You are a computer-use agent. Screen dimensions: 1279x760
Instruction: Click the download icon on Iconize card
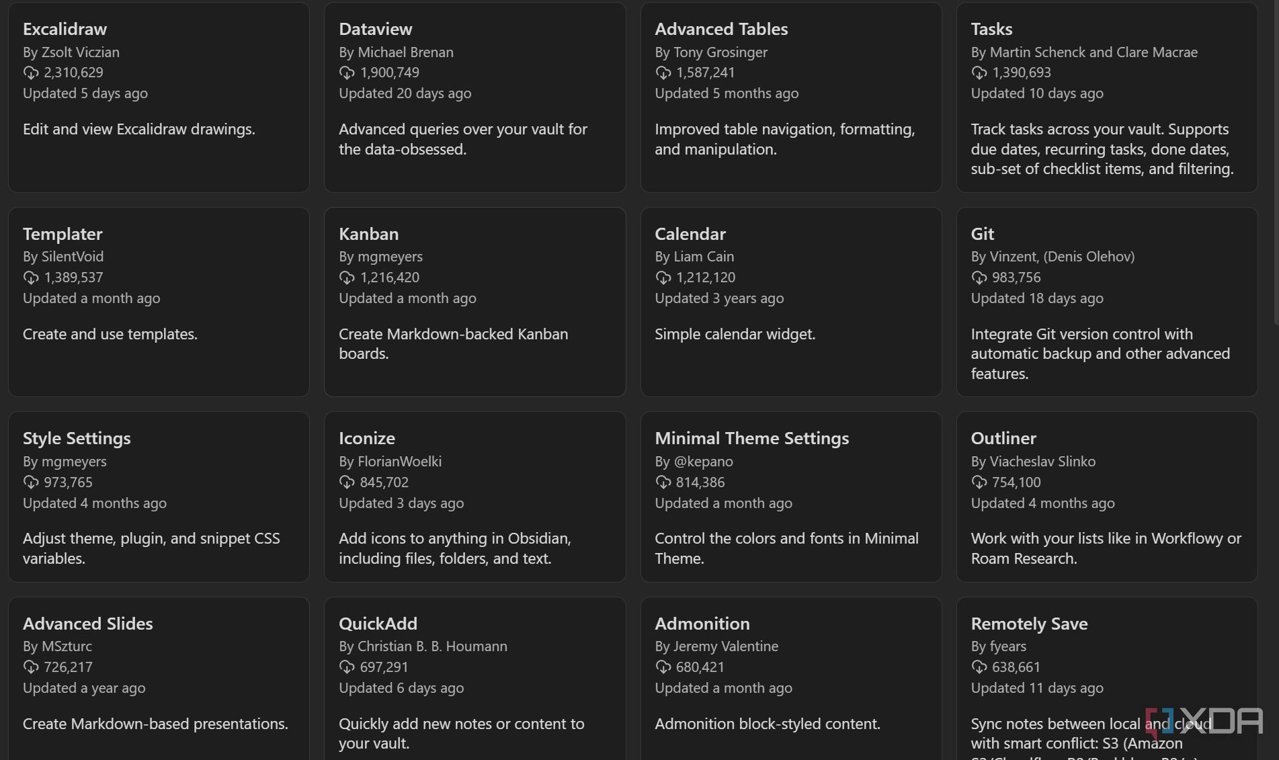pos(347,482)
